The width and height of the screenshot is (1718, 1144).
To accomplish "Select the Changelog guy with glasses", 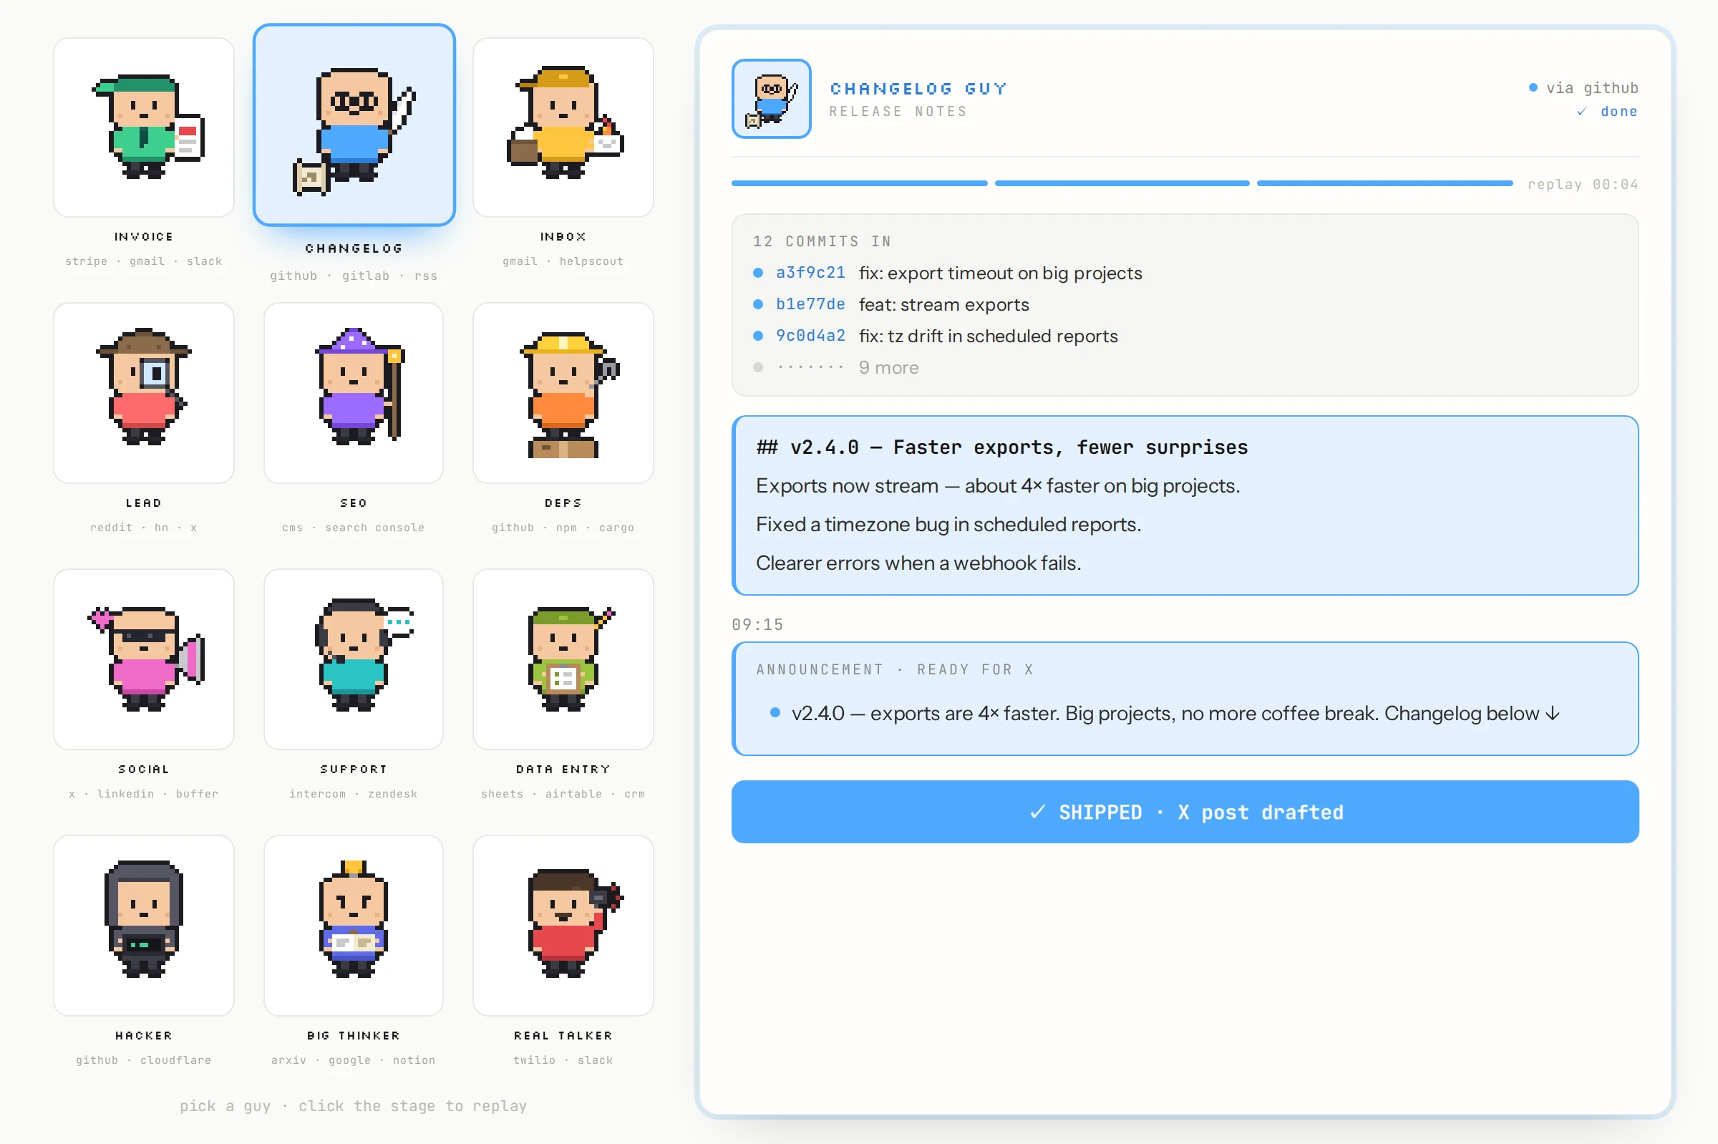I will pos(354,125).
